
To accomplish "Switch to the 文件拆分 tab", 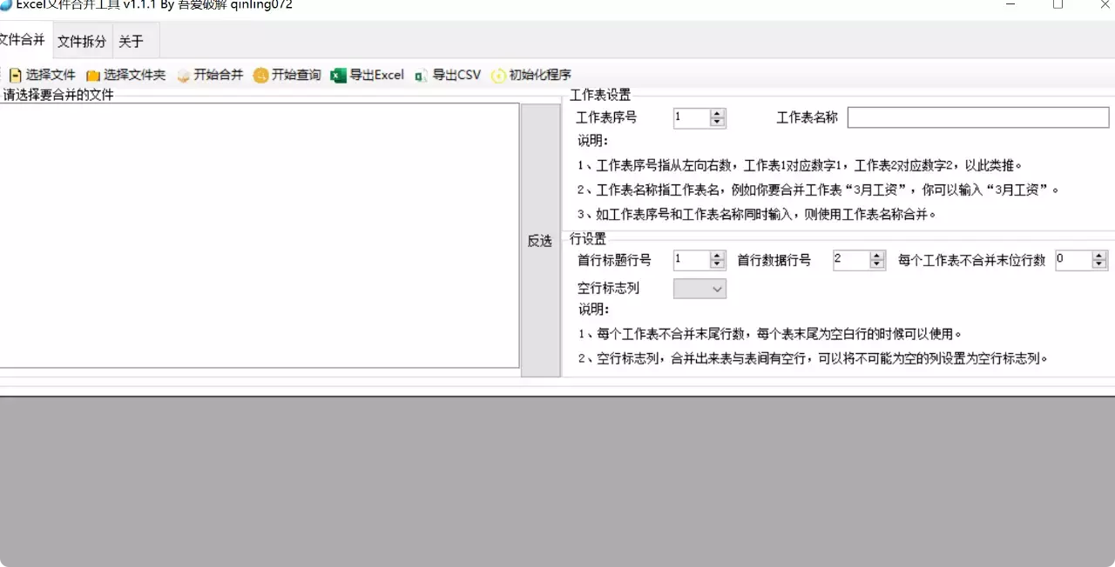I will point(81,41).
